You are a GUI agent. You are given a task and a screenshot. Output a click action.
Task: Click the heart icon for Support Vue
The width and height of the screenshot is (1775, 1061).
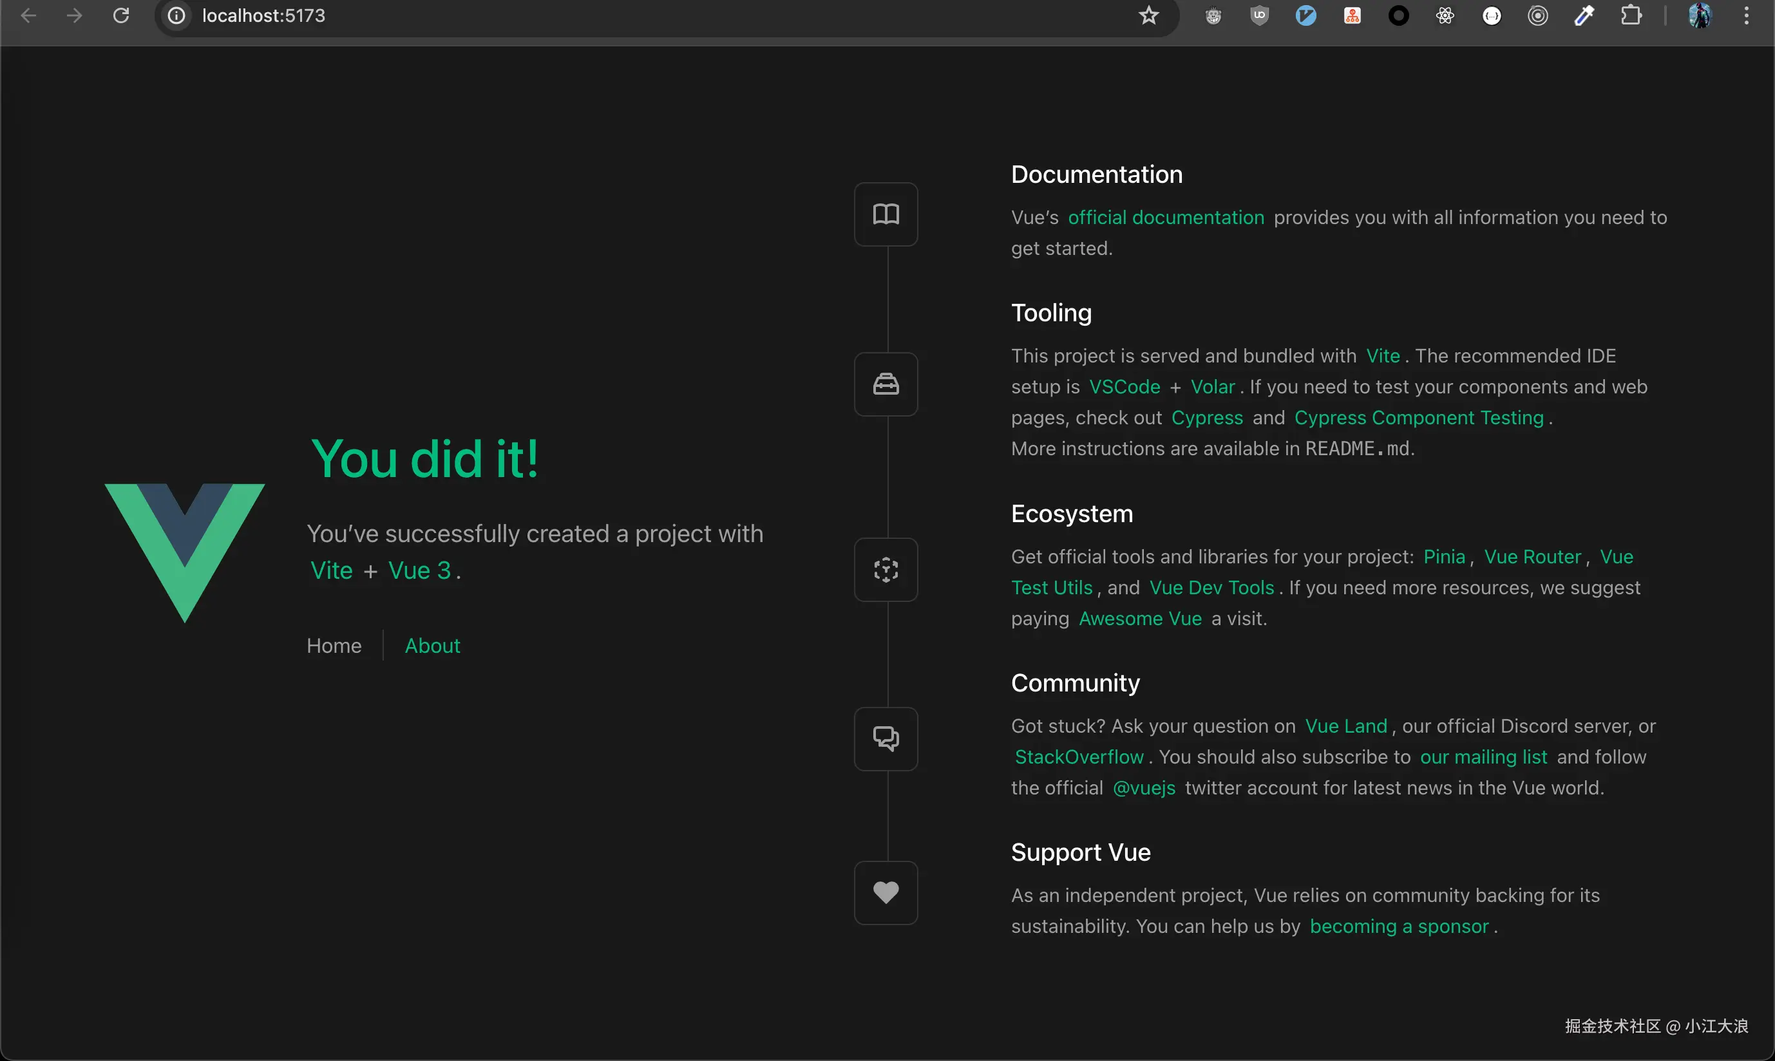pos(886,892)
